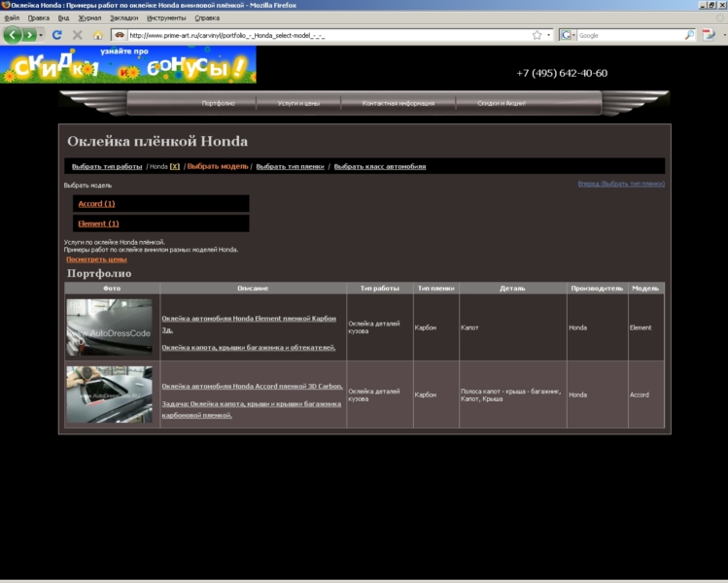
Task: Open the Вид menu
Action: (63, 18)
